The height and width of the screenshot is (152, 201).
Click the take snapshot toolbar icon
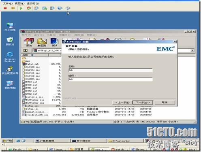tap(36, 8)
